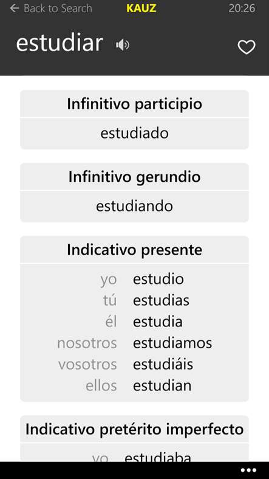Tap the conjugation estudio
Screen dimensions: 269x479
pos(158,279)
